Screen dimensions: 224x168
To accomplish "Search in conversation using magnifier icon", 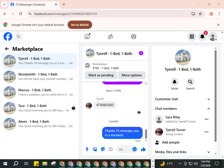I will click(x=190, y=82).
